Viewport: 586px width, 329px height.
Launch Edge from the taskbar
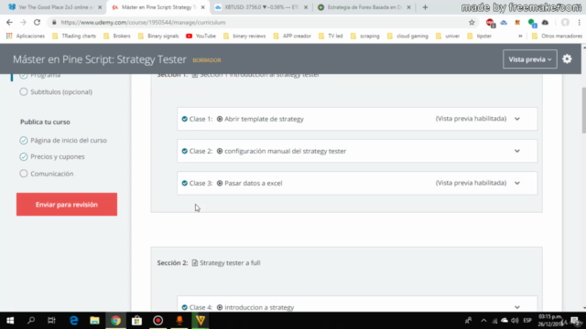click(x=73, y=321)
